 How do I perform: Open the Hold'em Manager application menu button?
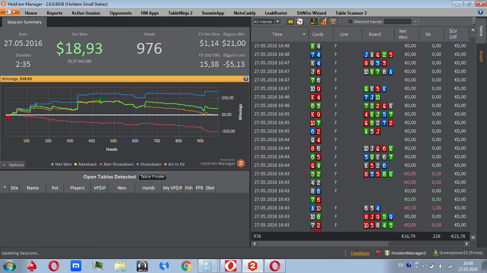coord(10,12)
